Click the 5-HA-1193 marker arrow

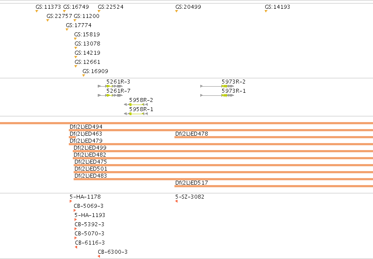point(76,220)
